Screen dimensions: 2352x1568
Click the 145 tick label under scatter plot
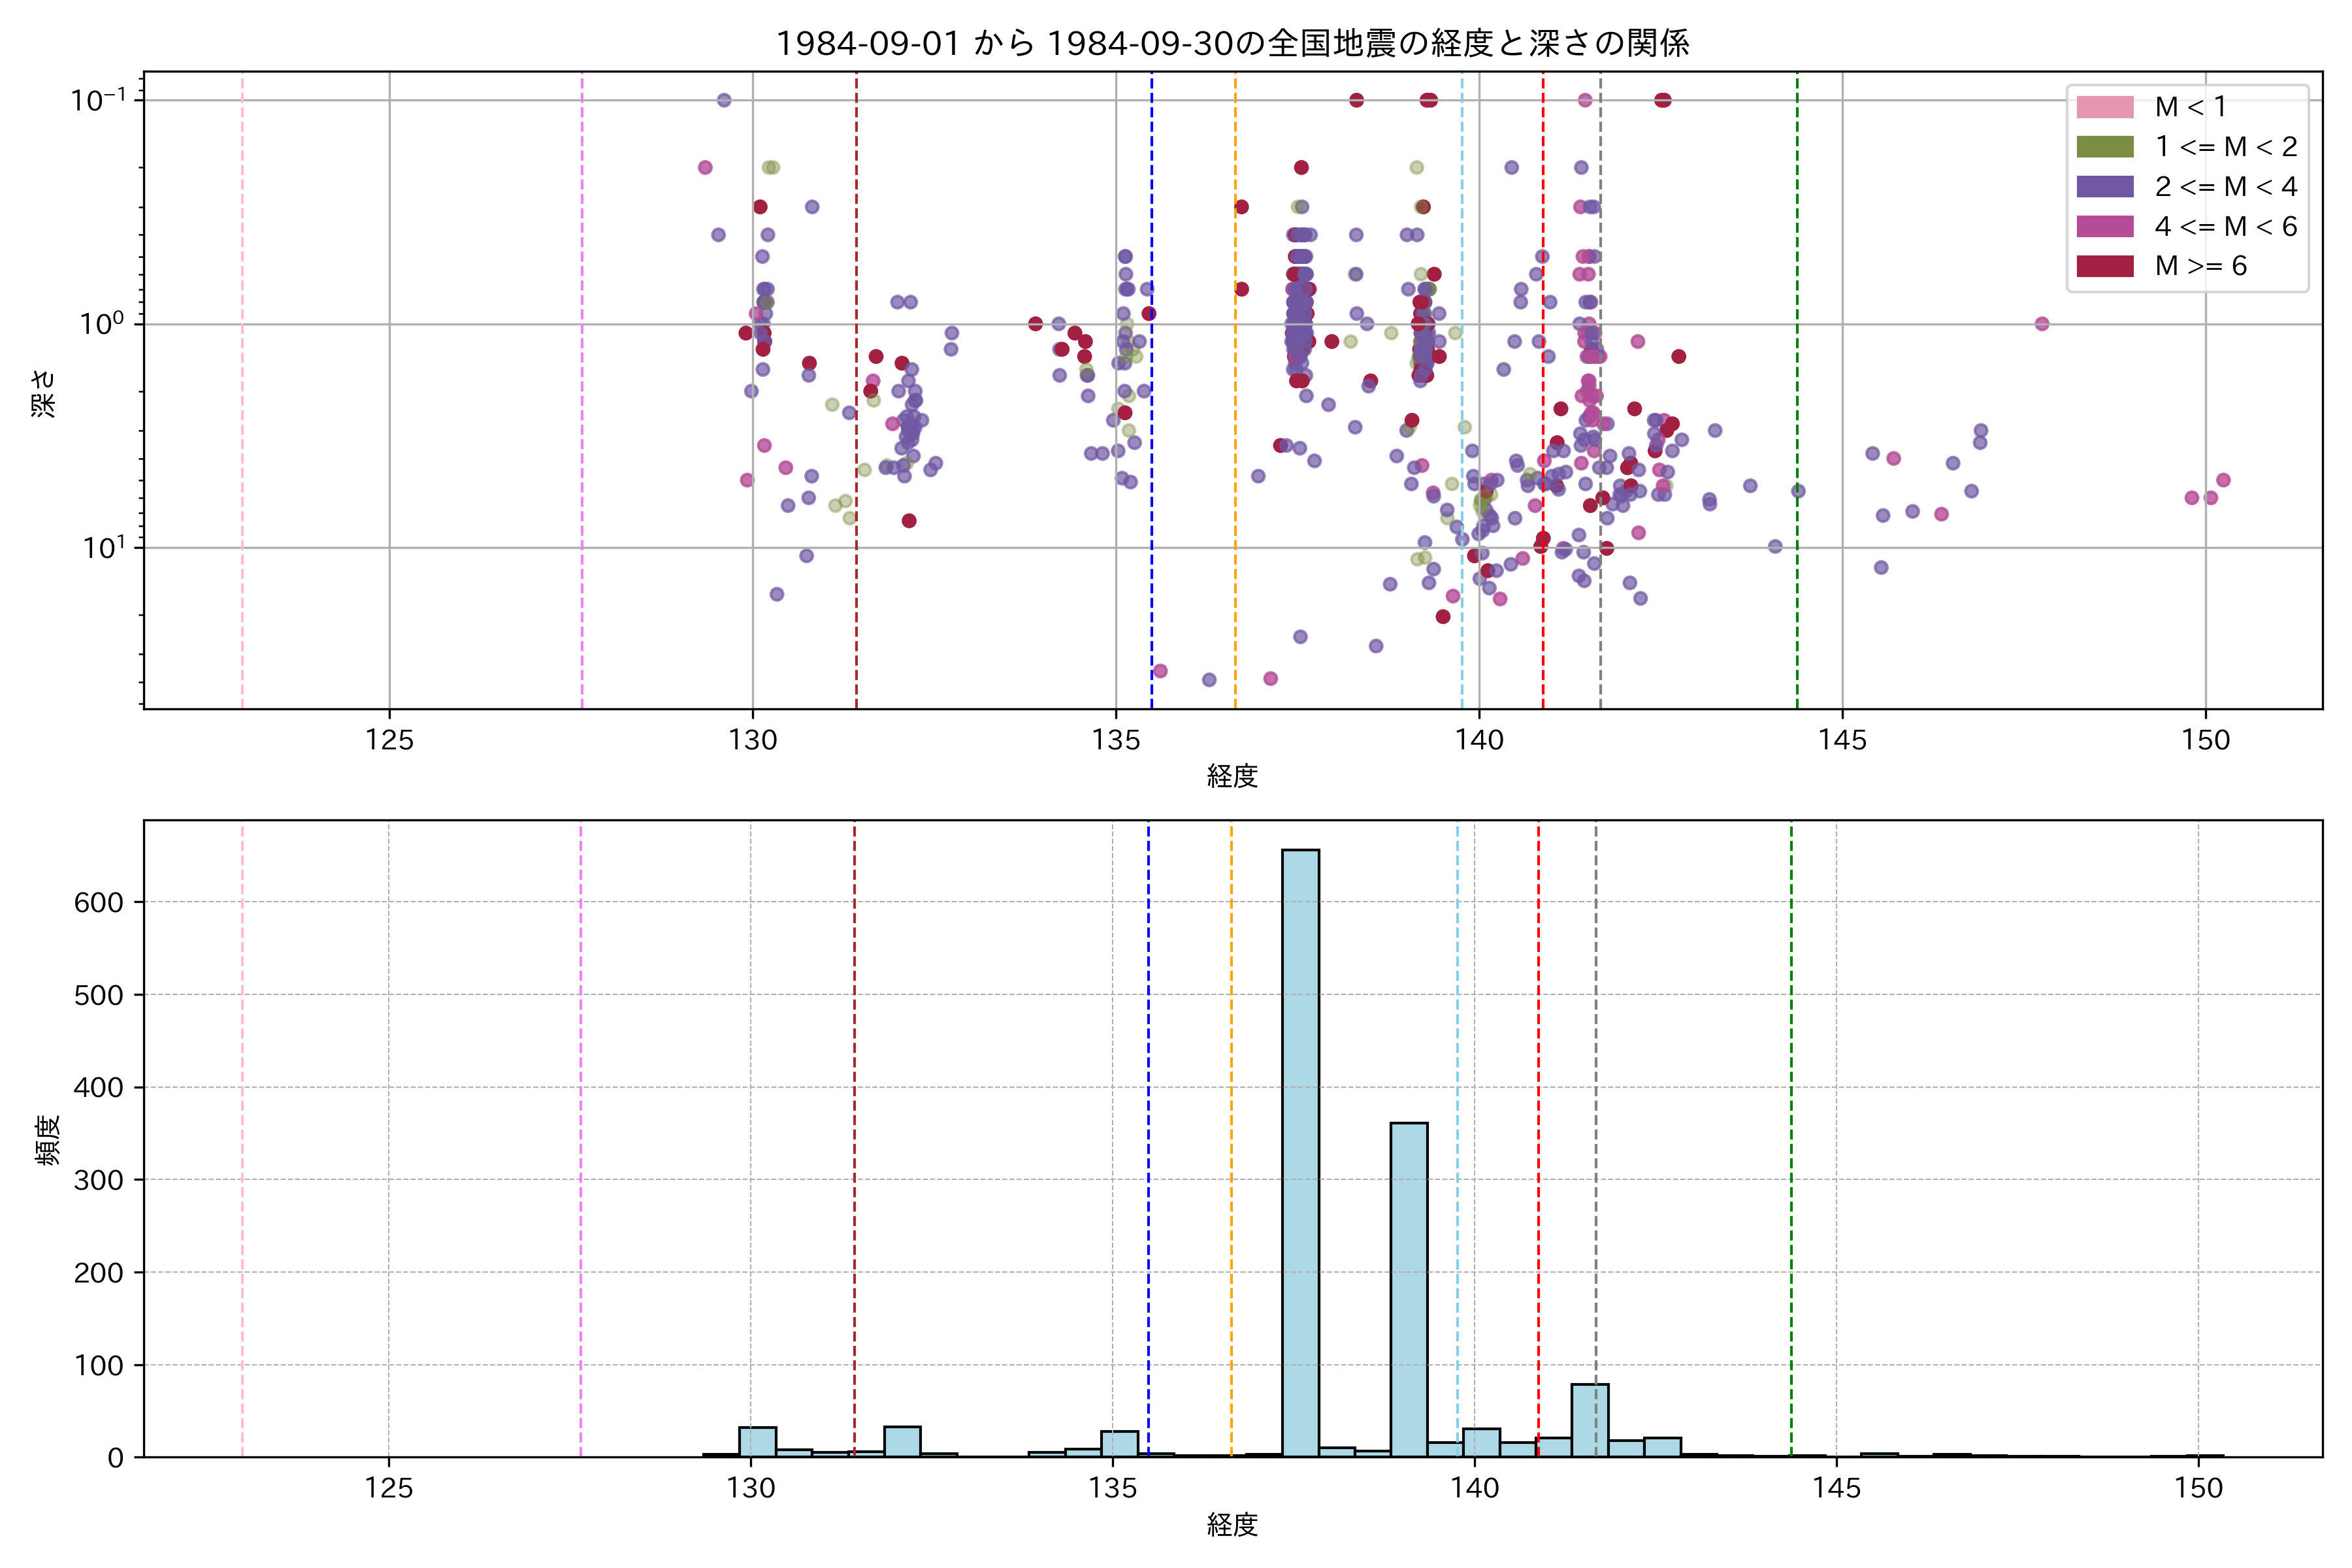pyautogui.click(x=1842, y=740)
